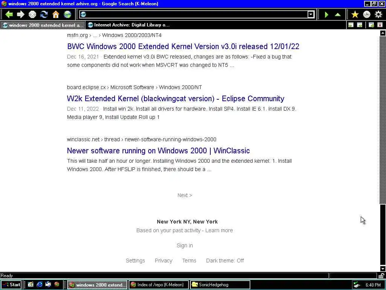Click the system tray network icon
The image size is (386, 290).
[357, 285]
